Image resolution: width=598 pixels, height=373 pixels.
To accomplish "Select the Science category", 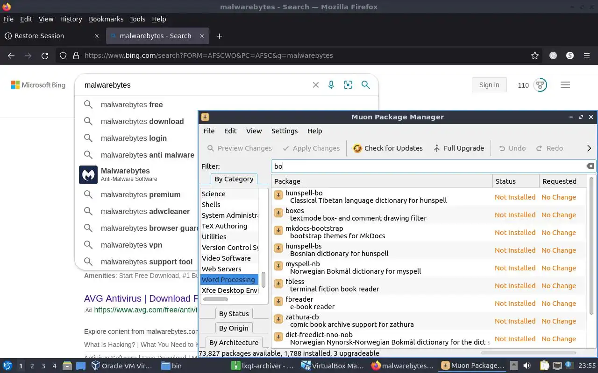I will 229,194.
